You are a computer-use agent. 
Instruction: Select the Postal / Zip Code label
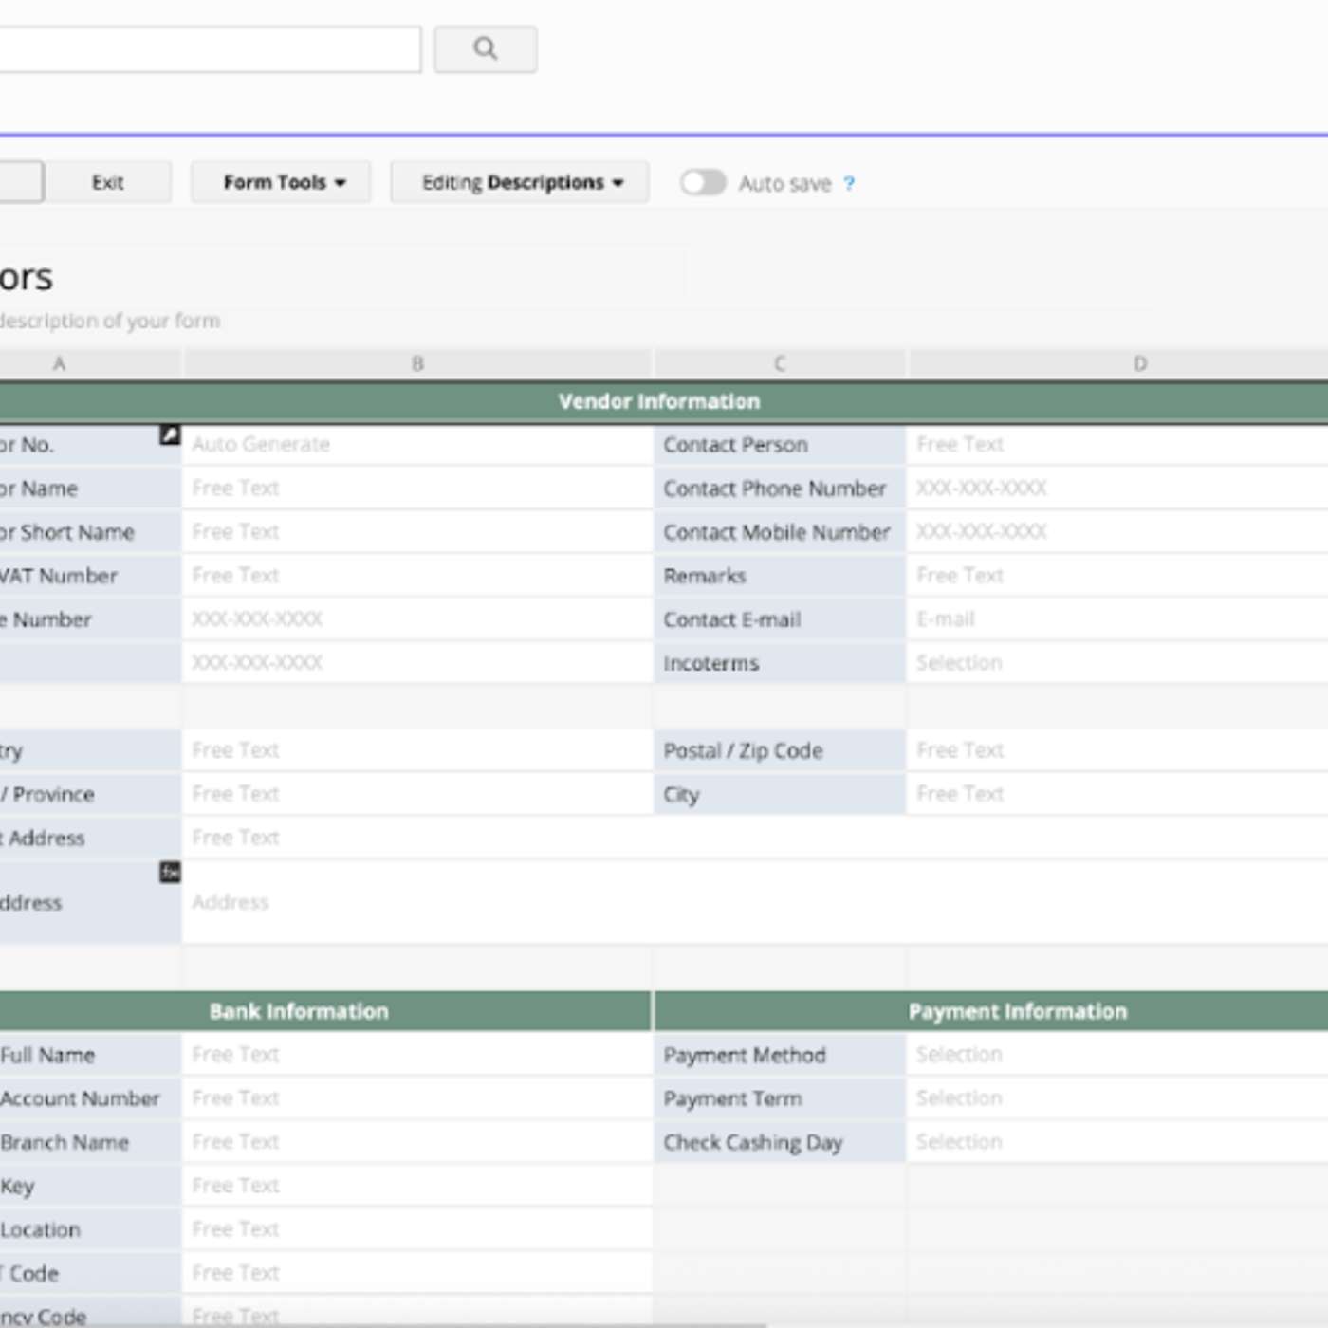pyautogui.click(x=780, y=749)
